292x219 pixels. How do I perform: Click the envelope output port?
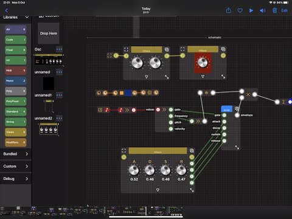pos(237,116)
